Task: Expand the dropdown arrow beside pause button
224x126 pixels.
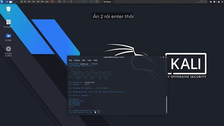Action: coord(55,1)
